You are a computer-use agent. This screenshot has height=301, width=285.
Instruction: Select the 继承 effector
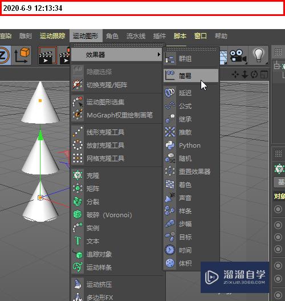pyautogui.click(x=191, y=119)
